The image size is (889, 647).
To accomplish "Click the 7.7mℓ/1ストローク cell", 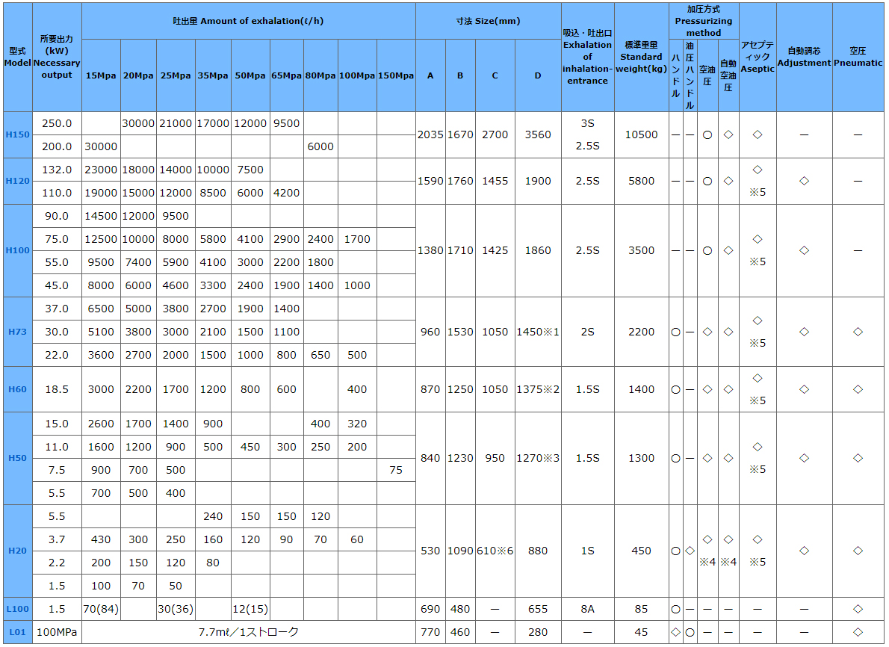I will [249, 632].
